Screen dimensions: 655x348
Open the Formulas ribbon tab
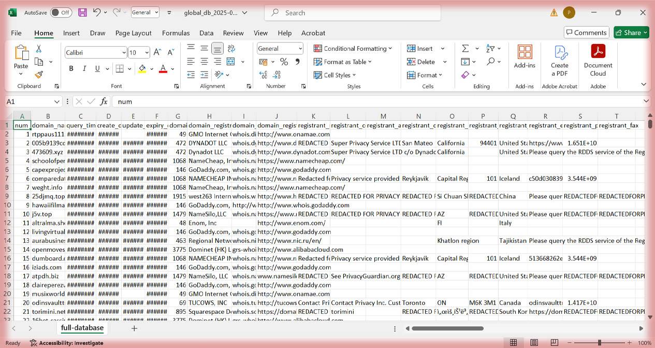(176, 33)
